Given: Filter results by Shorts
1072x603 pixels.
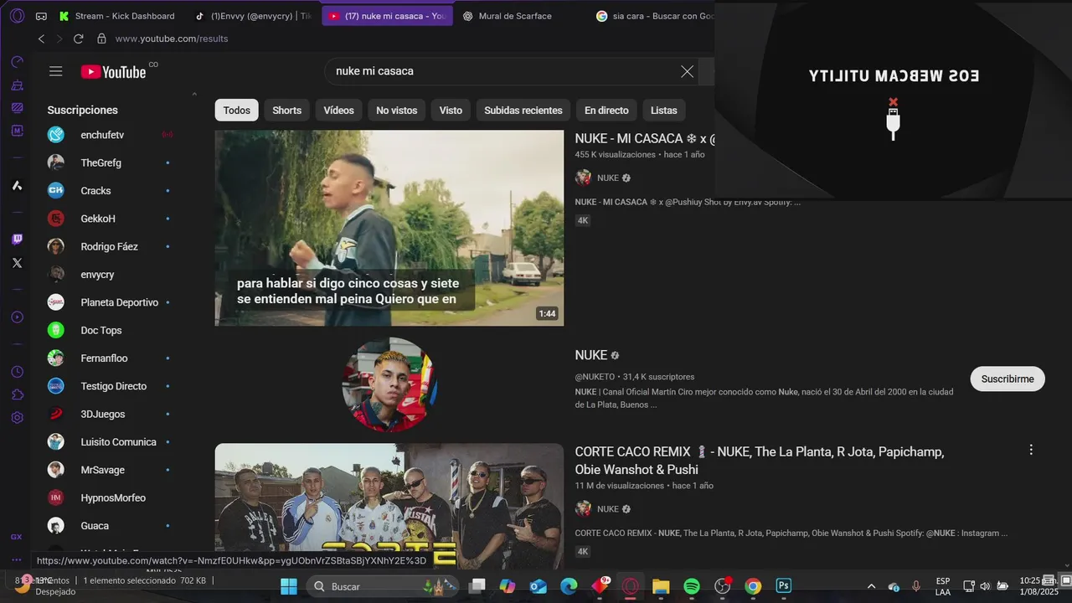Looking at the screenshot, I should [286, 111].
